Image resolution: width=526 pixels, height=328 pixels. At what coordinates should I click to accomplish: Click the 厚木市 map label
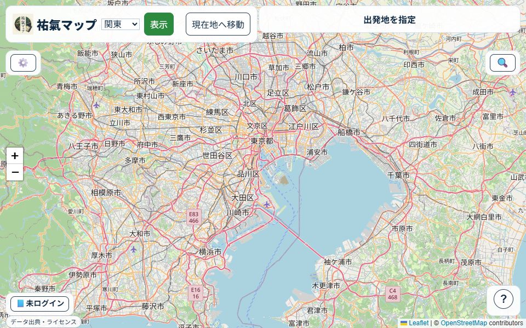pyautogui.click(x=102, y=255)
